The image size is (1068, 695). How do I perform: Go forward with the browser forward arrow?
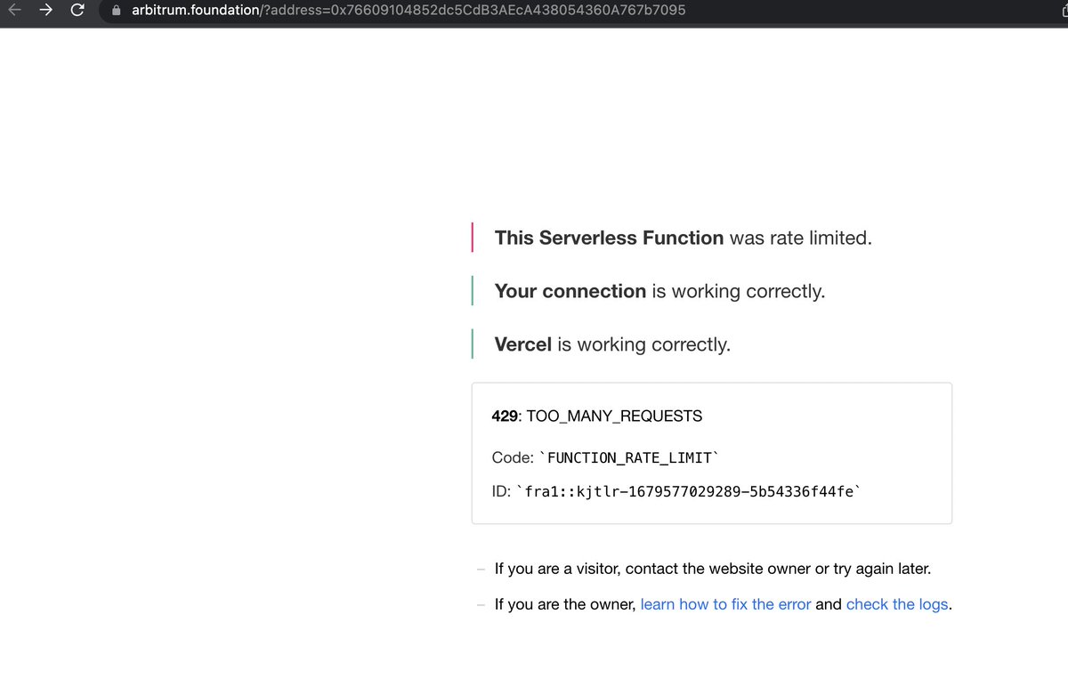pos(45,11)
